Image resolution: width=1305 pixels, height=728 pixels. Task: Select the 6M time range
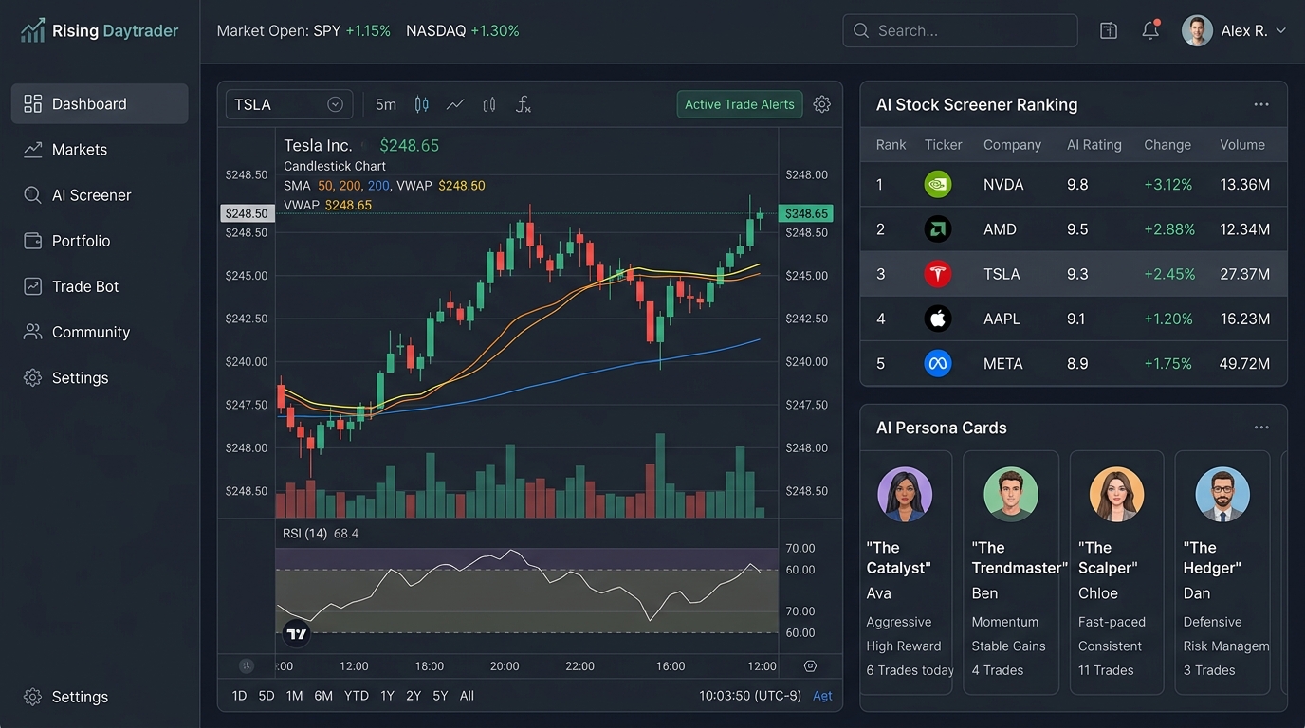click(323, 696)
